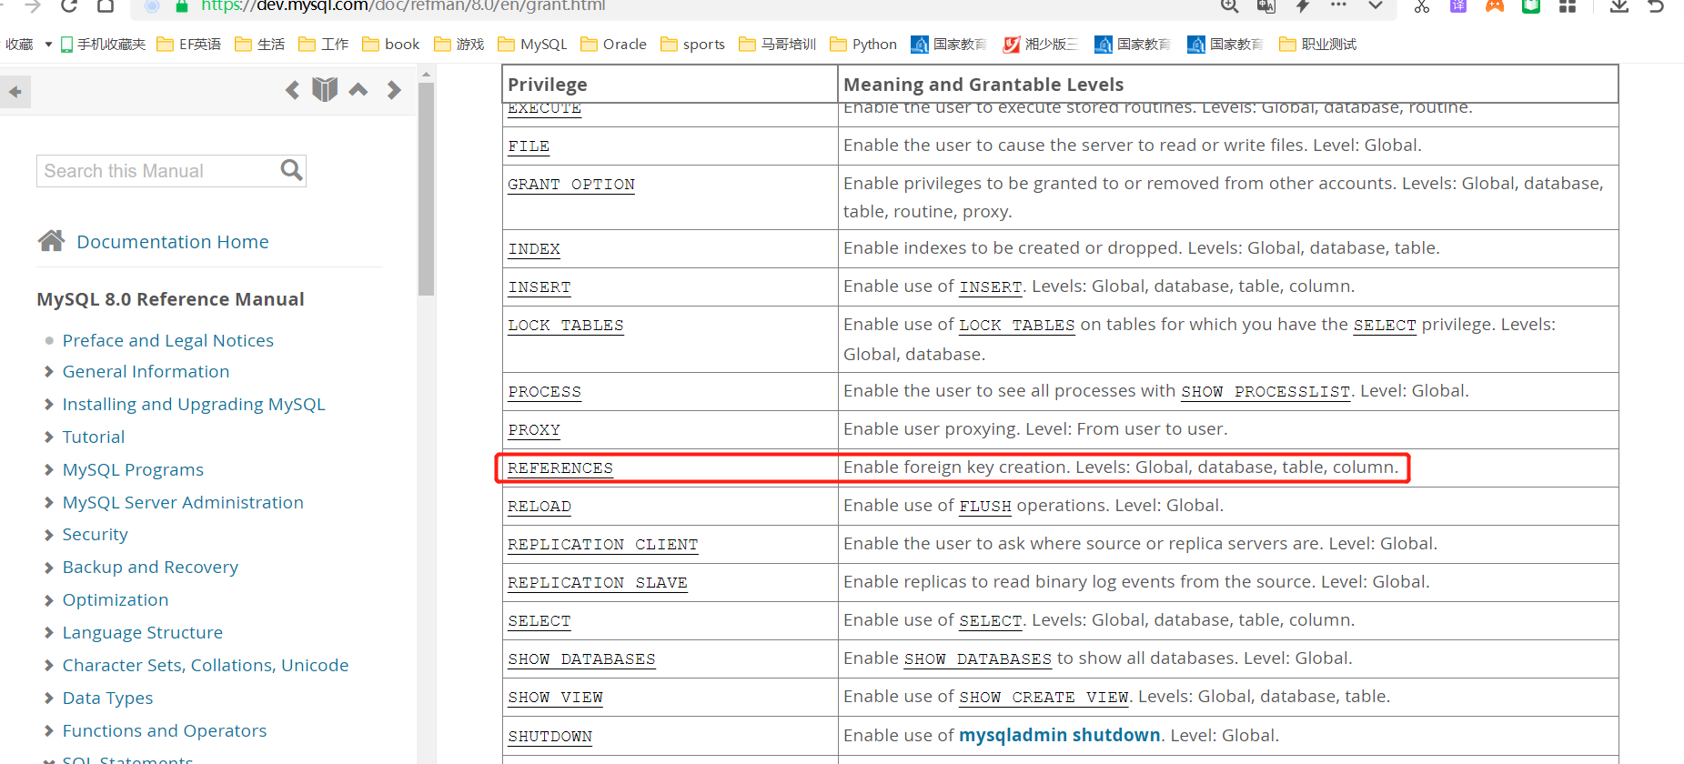Open the INDEX privilege link
The image size is (1684, 764).
click(x=534, y=249)
